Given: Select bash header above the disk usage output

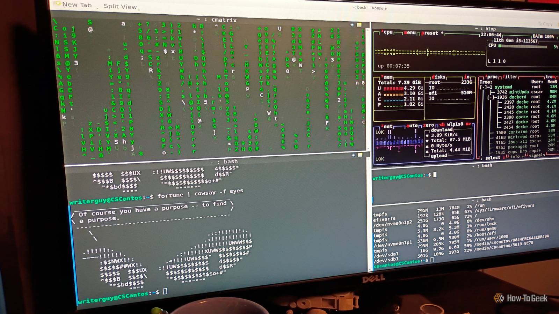Looking at the screenshot, I should tap(481, 200).
